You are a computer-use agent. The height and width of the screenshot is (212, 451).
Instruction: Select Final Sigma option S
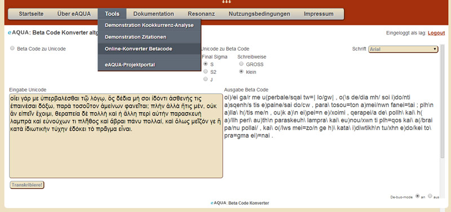[x=205, y=64]
